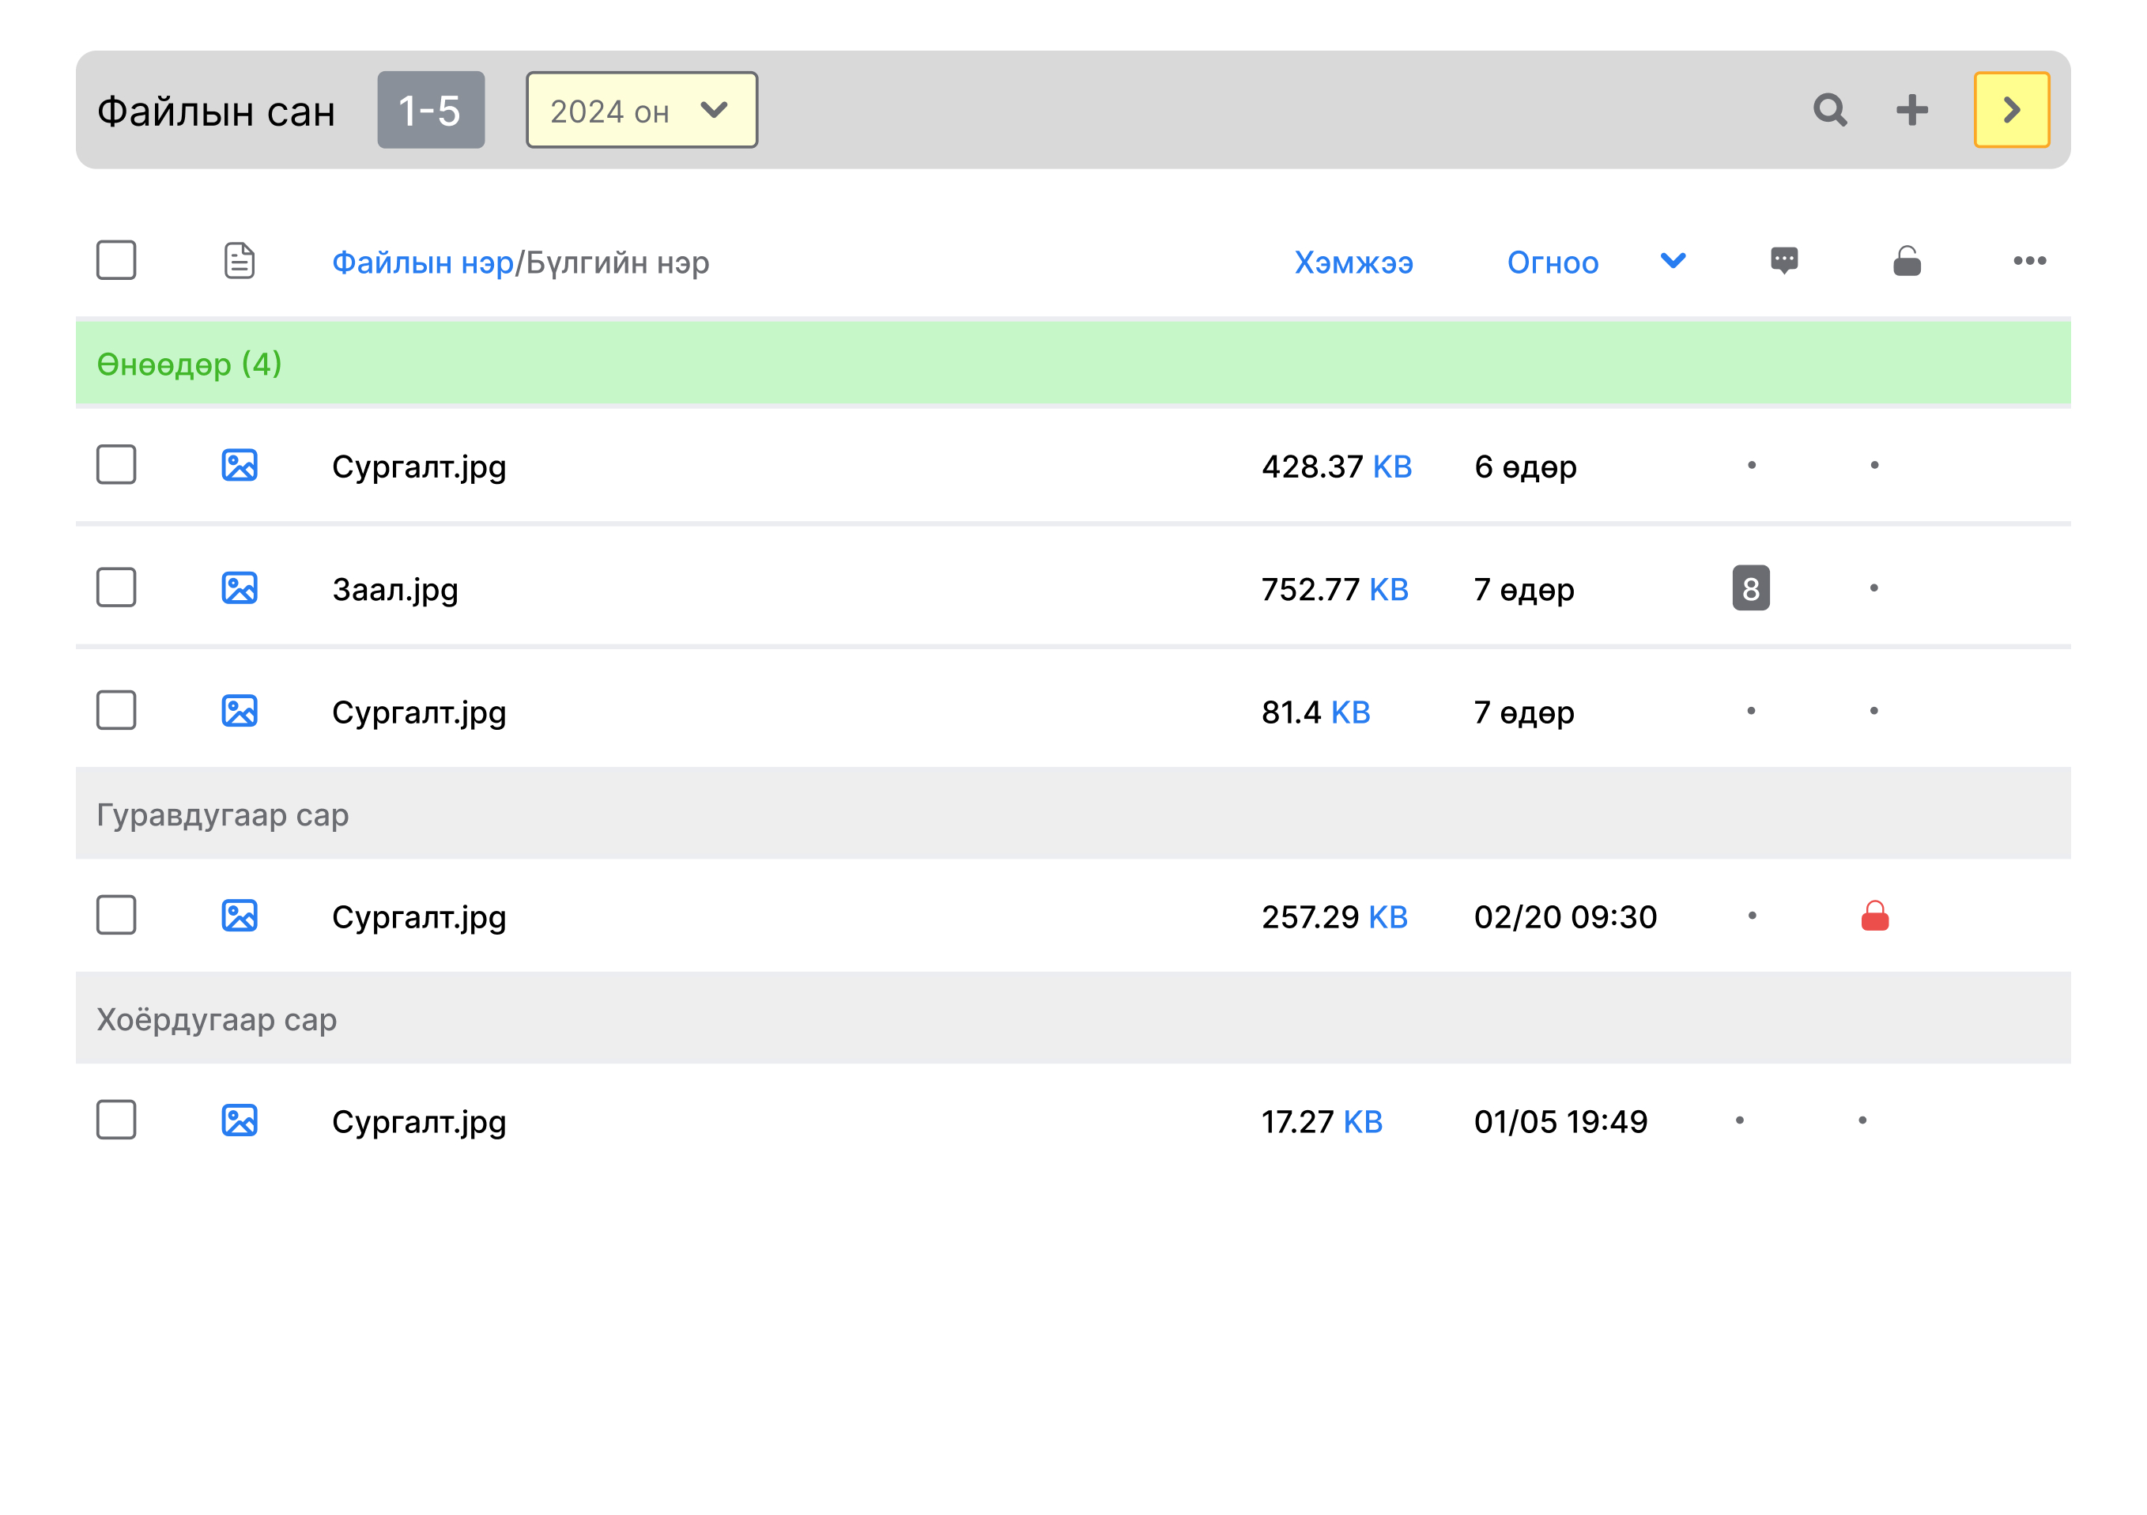Click the red lock on 257.29 KB file
Screen dimensions: 2147x1515
pos(1874,916)
